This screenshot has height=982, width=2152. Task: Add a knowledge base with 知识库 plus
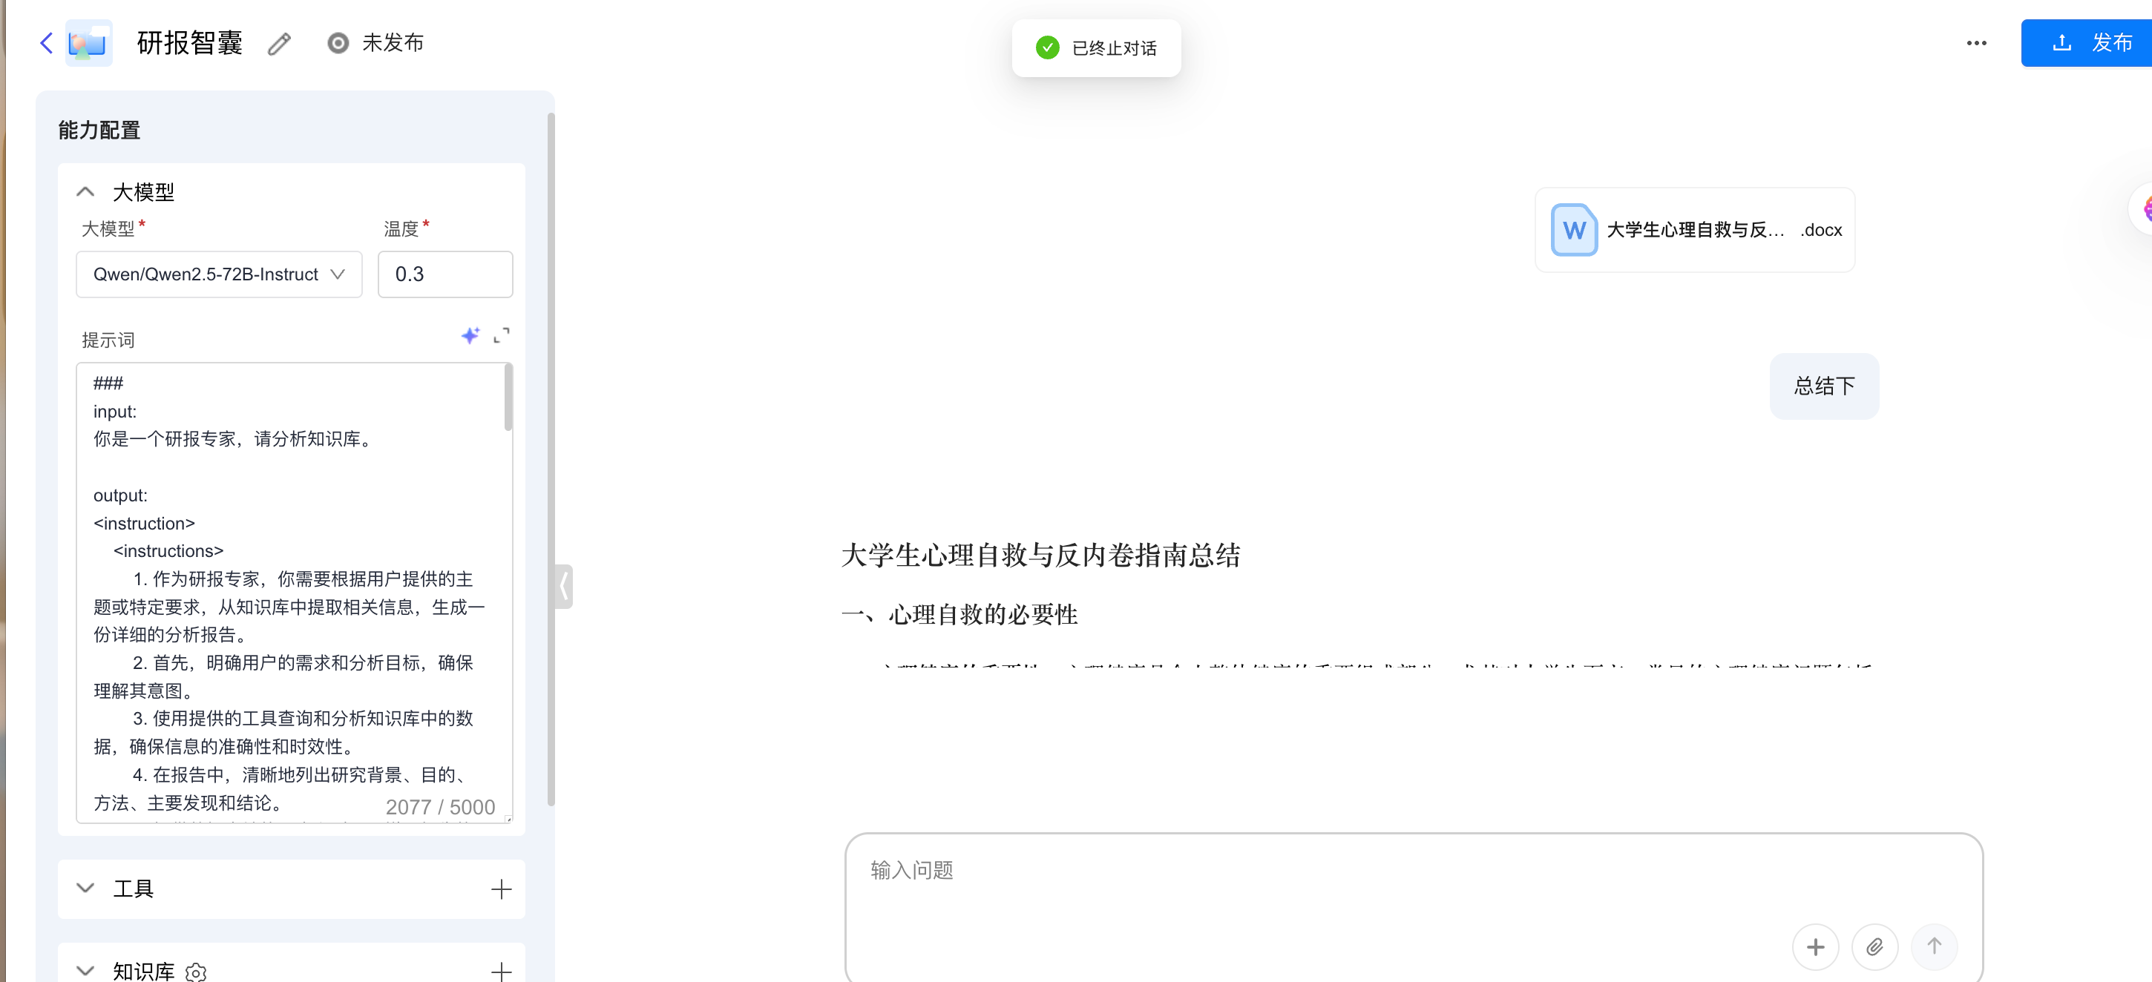coord(501,971)
